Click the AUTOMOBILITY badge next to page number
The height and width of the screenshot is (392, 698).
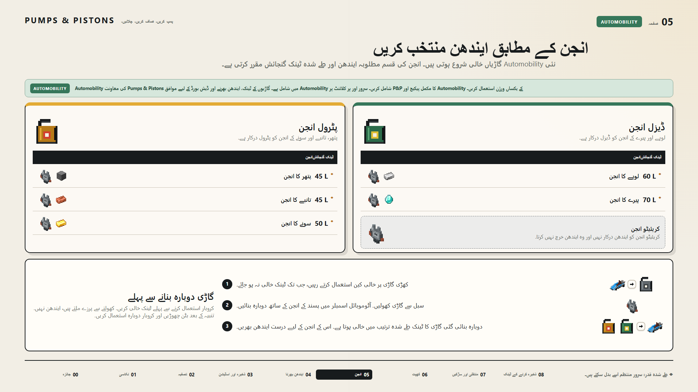click(x=619, y=22)
